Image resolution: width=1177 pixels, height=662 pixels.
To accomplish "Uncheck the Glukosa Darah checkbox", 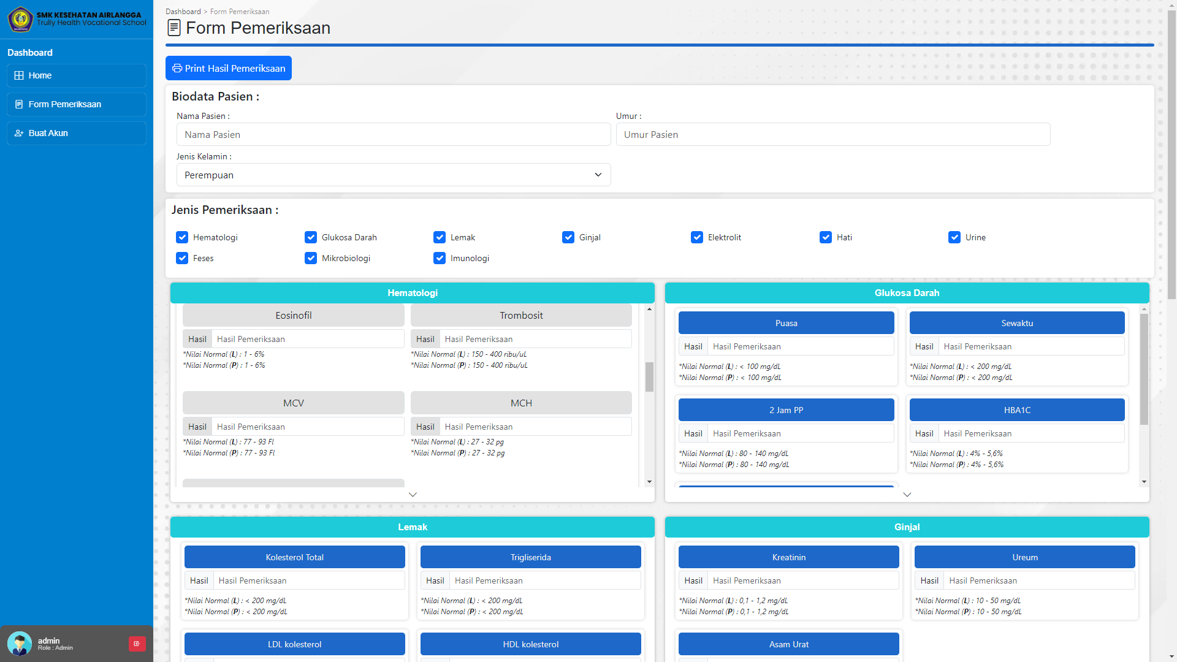I will click(311, 237).
